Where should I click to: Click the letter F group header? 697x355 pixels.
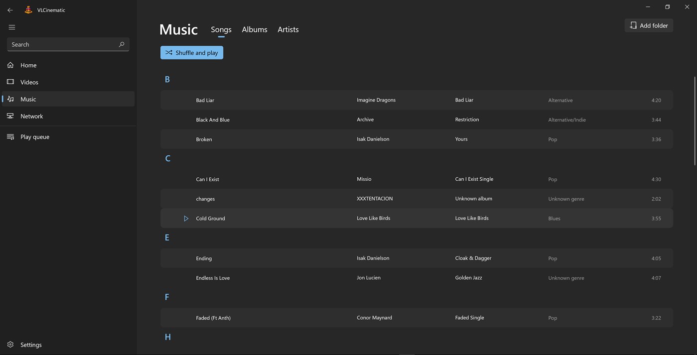coord(167,297)
